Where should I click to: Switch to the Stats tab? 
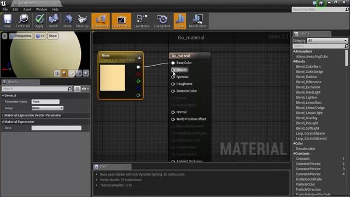[x=112, y=166]
